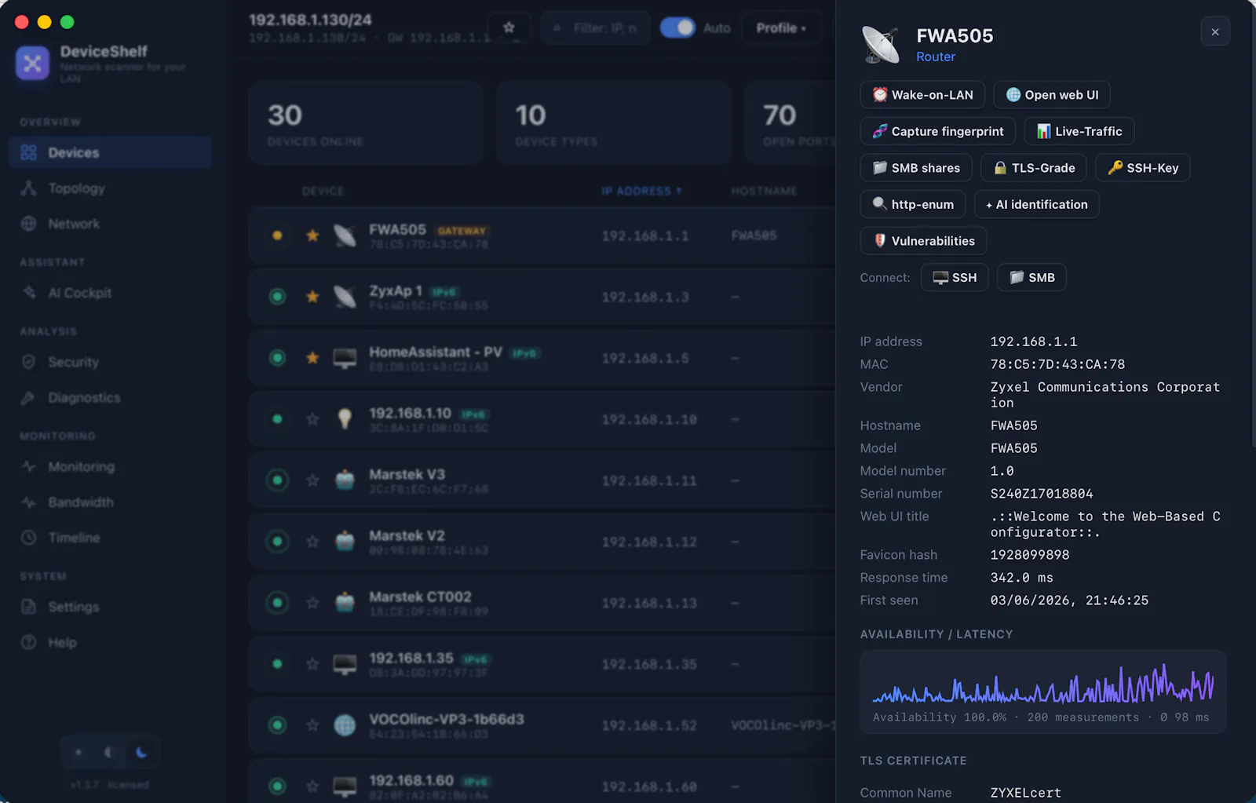1256x803 pixels.
Task: Click the favicon hash 1928099898
Action: point(1030,555)
